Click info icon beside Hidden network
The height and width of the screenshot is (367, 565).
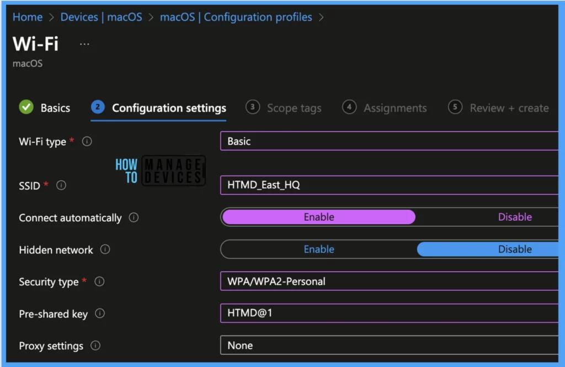pyautogui.click(x=105, y=249)
